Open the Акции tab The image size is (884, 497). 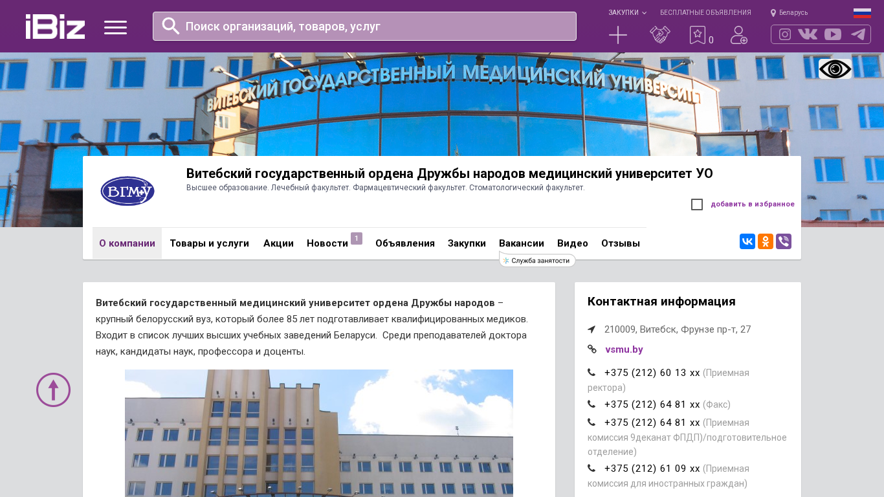(x=278, y=243)
